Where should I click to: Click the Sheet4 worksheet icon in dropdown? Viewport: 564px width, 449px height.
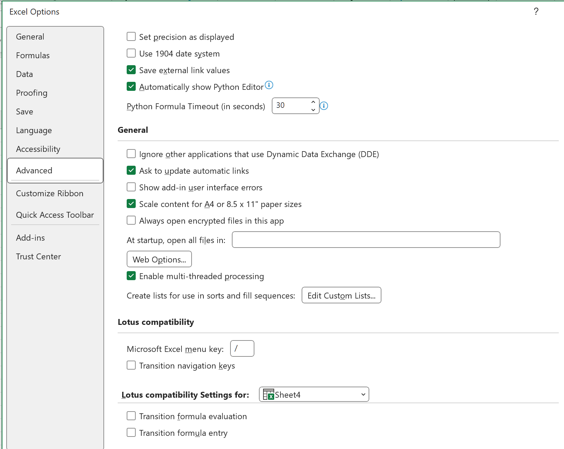tap(268, 395)
